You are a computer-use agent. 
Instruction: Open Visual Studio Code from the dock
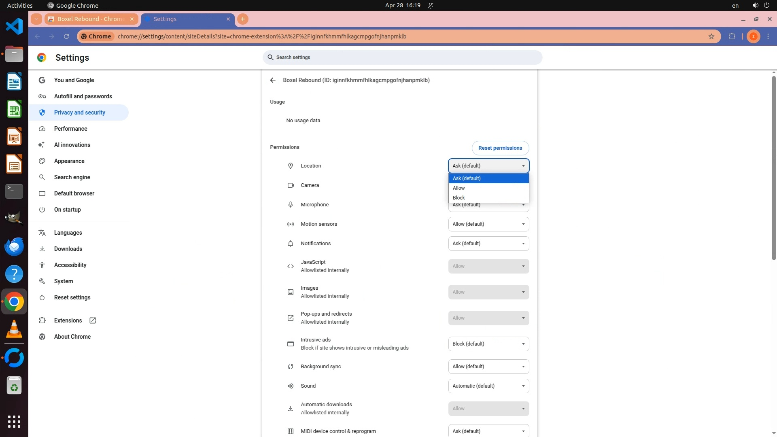point(14,27)
